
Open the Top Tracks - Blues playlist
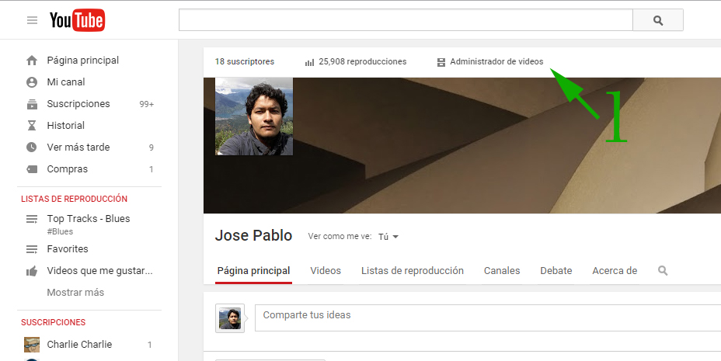point(89,219)
